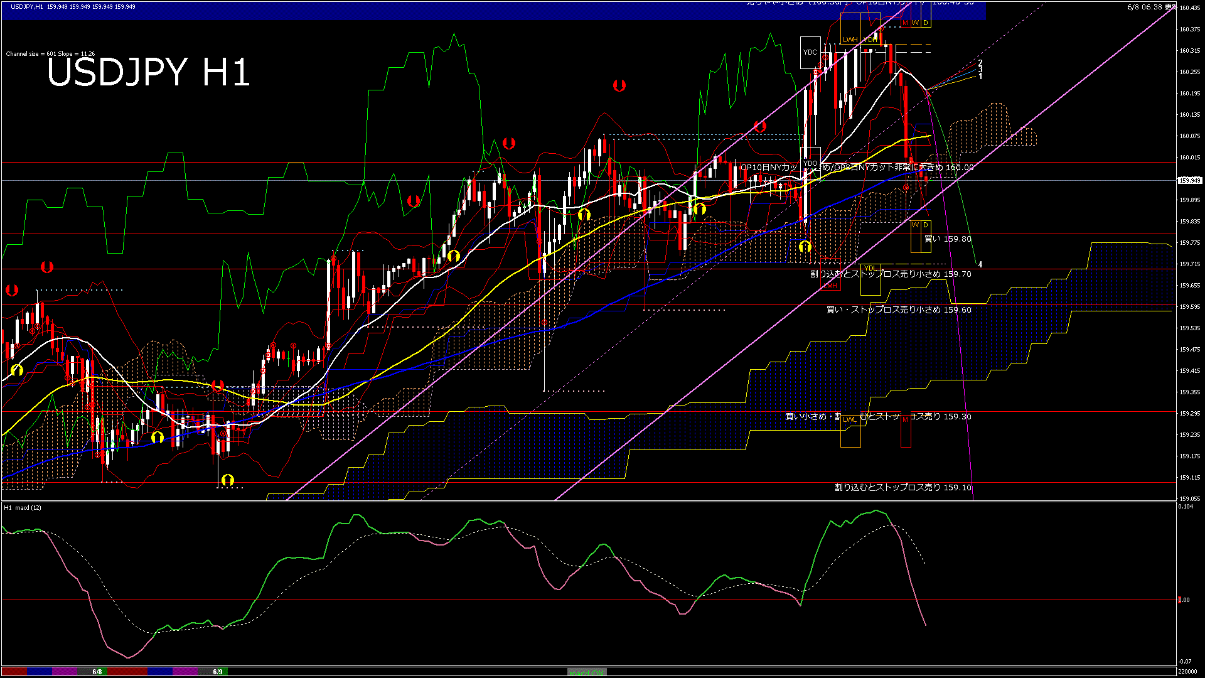Click the red down-arrow marker nearest the USDJPY title

coord(47,267)
